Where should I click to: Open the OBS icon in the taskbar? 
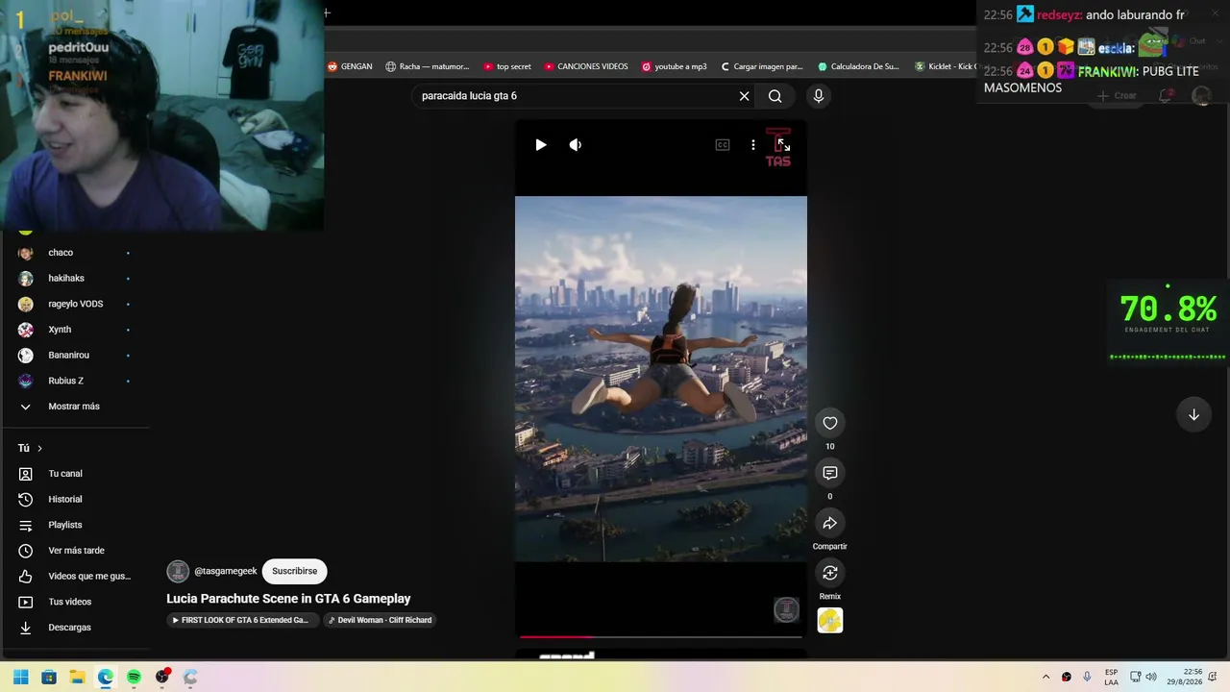(162, 677)
